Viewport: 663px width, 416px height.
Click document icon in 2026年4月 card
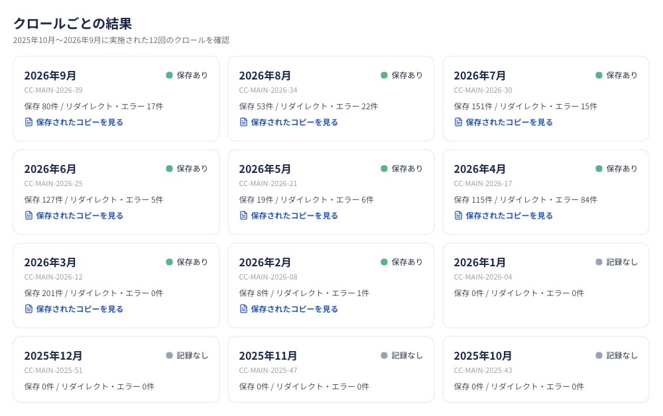click(458, 215)
